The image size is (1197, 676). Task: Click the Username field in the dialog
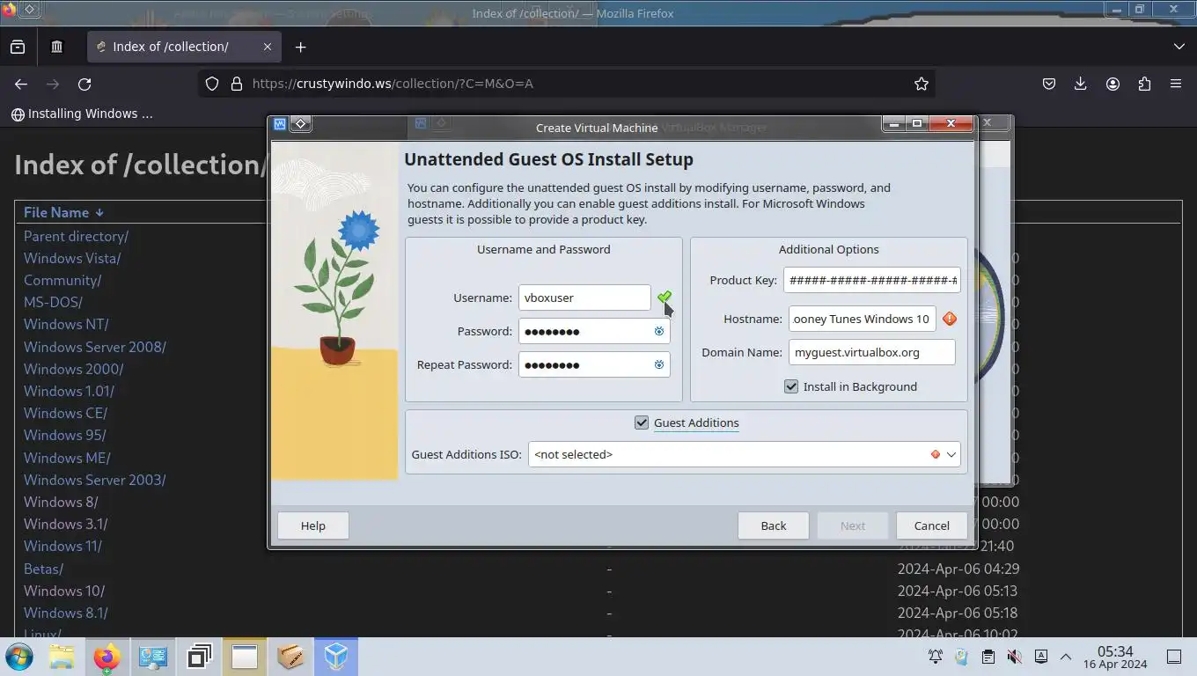point(584,298)
